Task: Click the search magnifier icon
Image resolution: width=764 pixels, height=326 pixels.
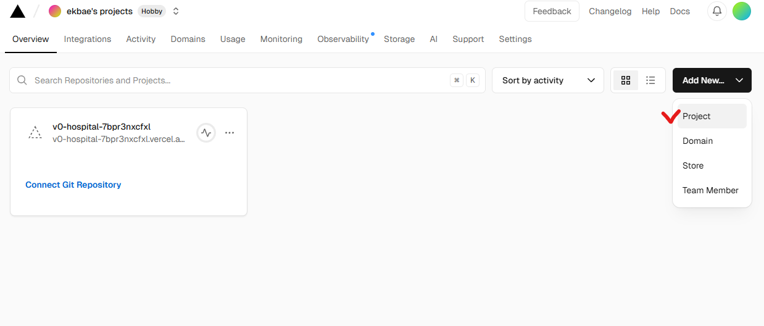Action: click(22, 80)
